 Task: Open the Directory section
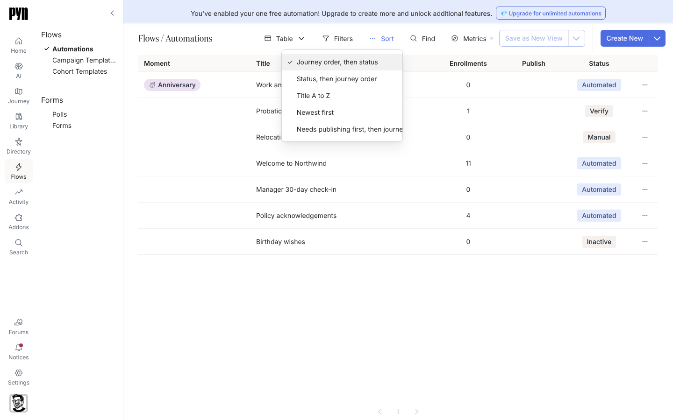coord(19,146)
